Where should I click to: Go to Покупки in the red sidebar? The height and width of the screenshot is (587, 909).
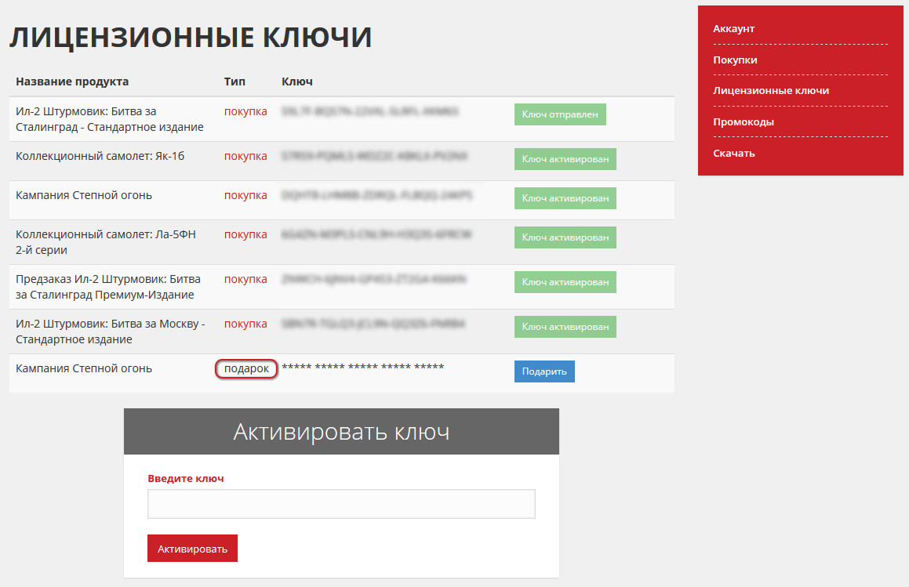coord(735,60)
